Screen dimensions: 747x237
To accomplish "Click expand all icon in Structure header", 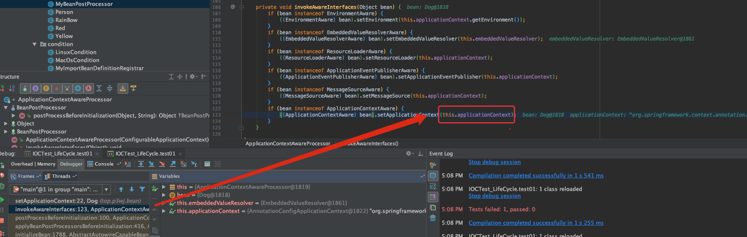I will tap(171, 76).
